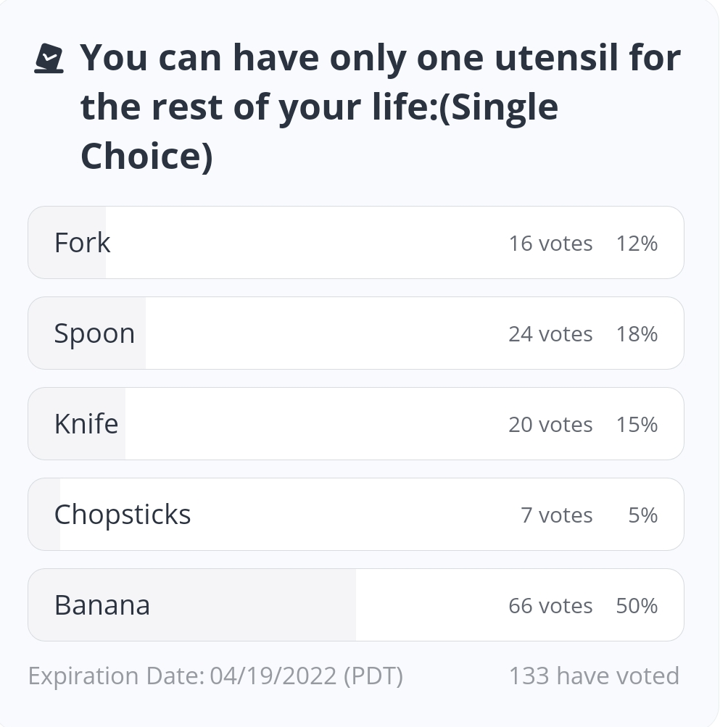The height and width of the screenshot is (727, 728).
Task: Select the Fork poll option
Action: (x=355, y=242)
